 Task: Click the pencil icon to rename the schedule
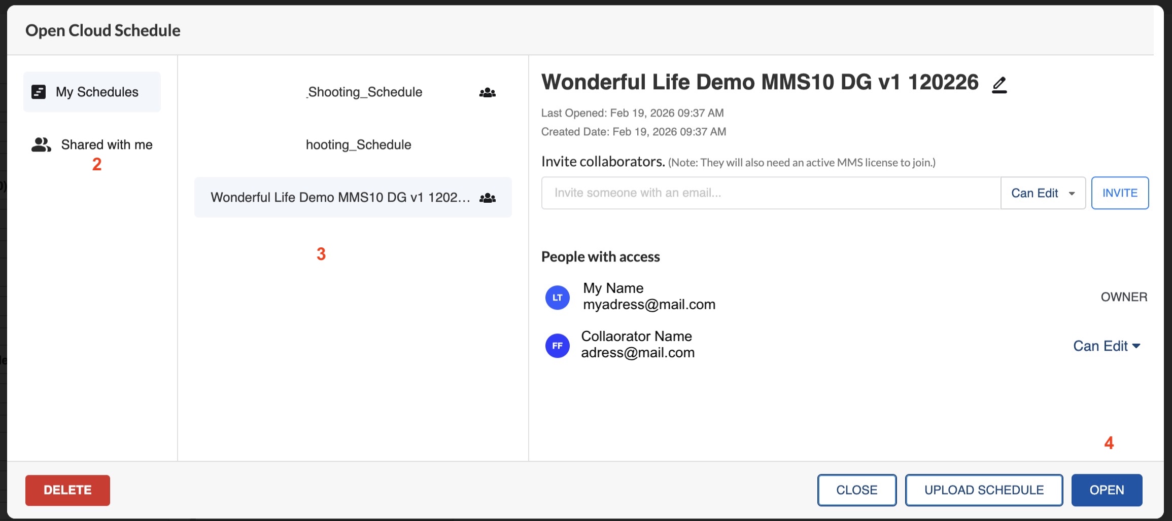pos(999,84)
